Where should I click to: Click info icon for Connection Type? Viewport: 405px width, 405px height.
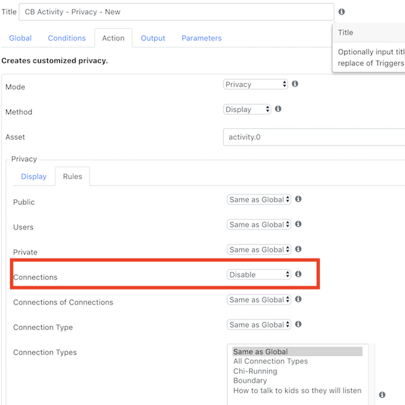pyautogui.click(x=298, y=324)
